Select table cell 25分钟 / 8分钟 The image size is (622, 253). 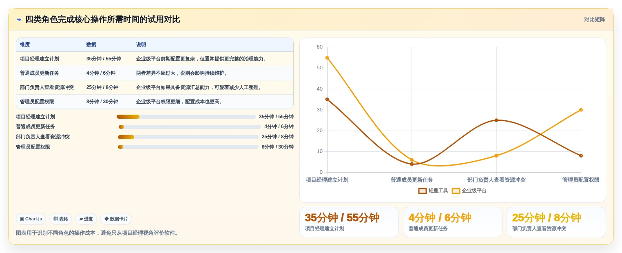102,87
